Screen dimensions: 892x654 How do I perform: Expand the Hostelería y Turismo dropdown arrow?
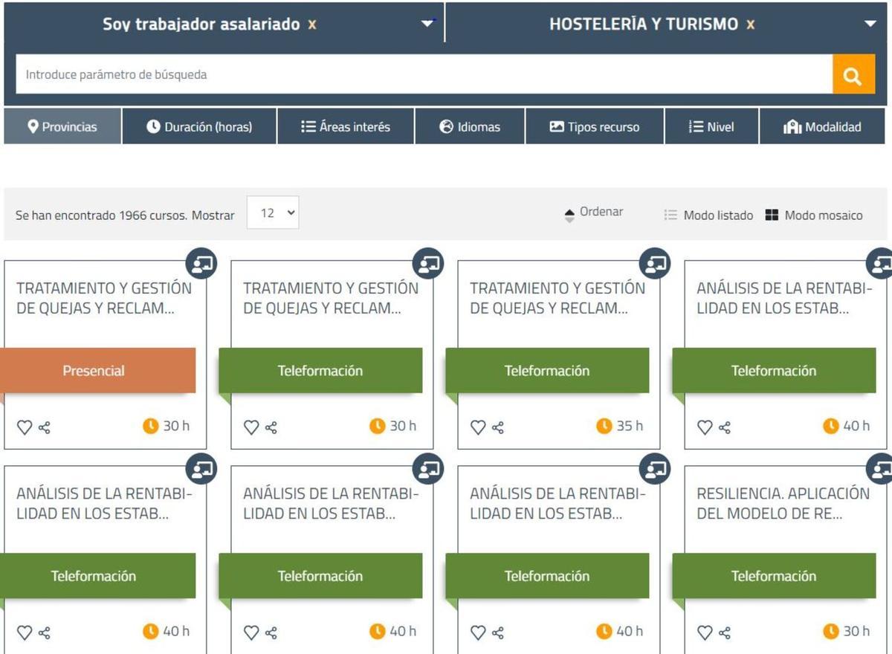pos(870,24)
